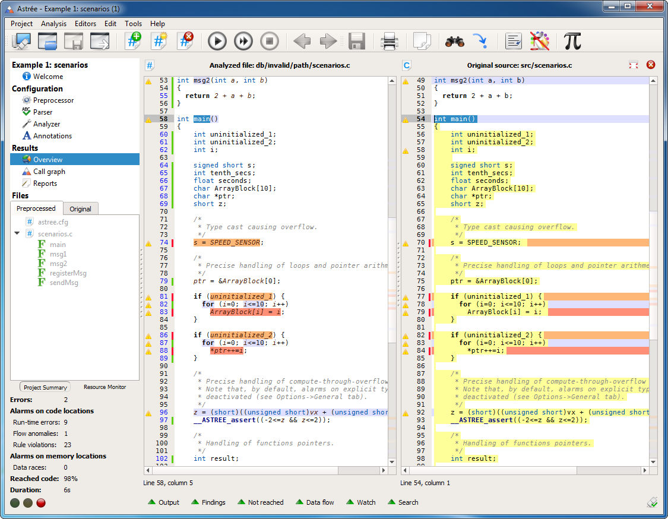Switch to the Original files tab
Image resolution: width=668 pixels, height=519 pixels.
[81, 209]
